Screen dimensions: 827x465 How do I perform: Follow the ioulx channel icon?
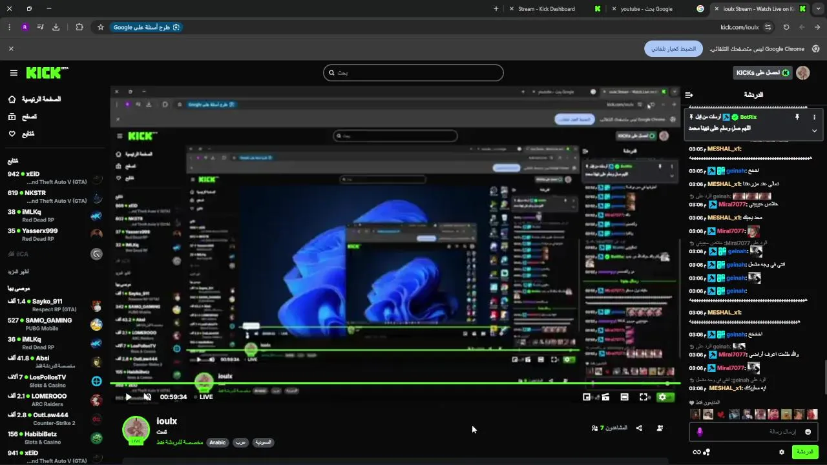[660, 428]
